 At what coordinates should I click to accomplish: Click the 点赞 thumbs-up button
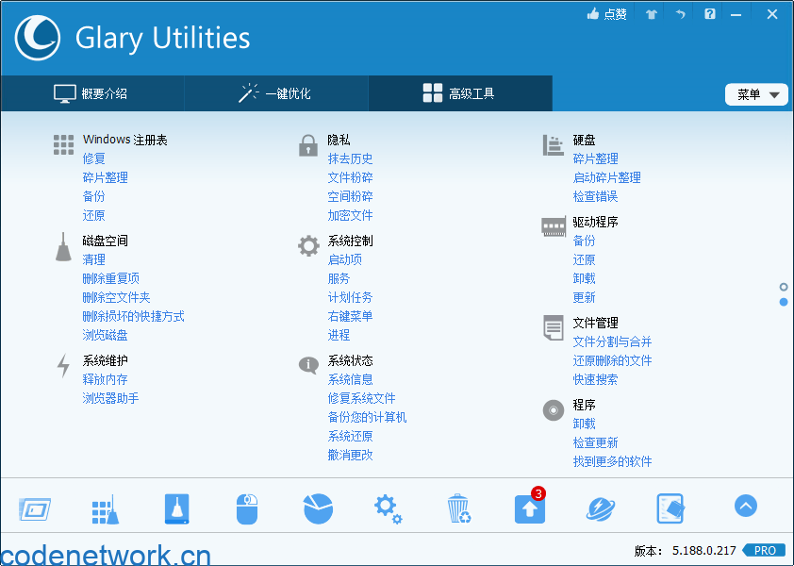(606, 14)
